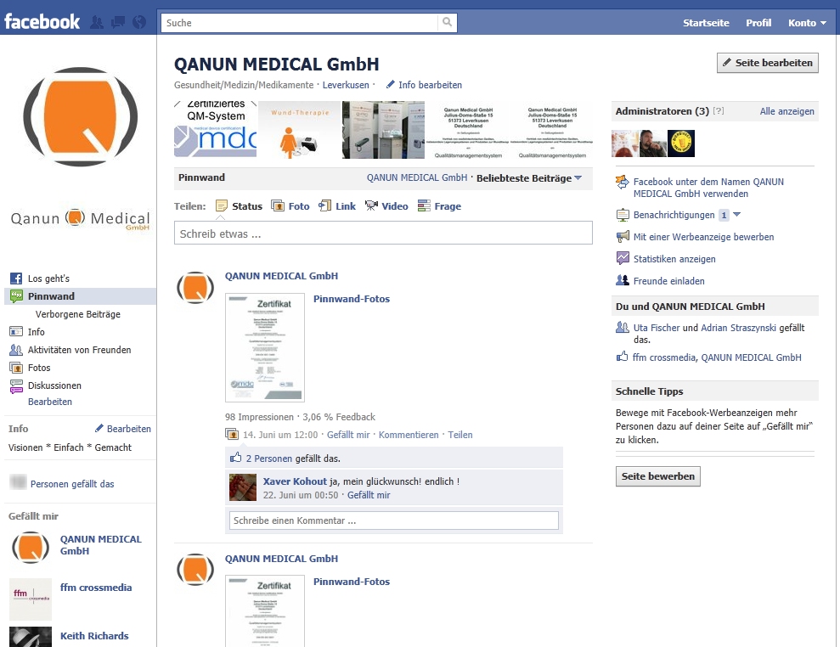The height and width of the screenshot is (647, 840).
Task: Open Verborgene Beiträge in sidebar
Action: click(x=77, y=314)
